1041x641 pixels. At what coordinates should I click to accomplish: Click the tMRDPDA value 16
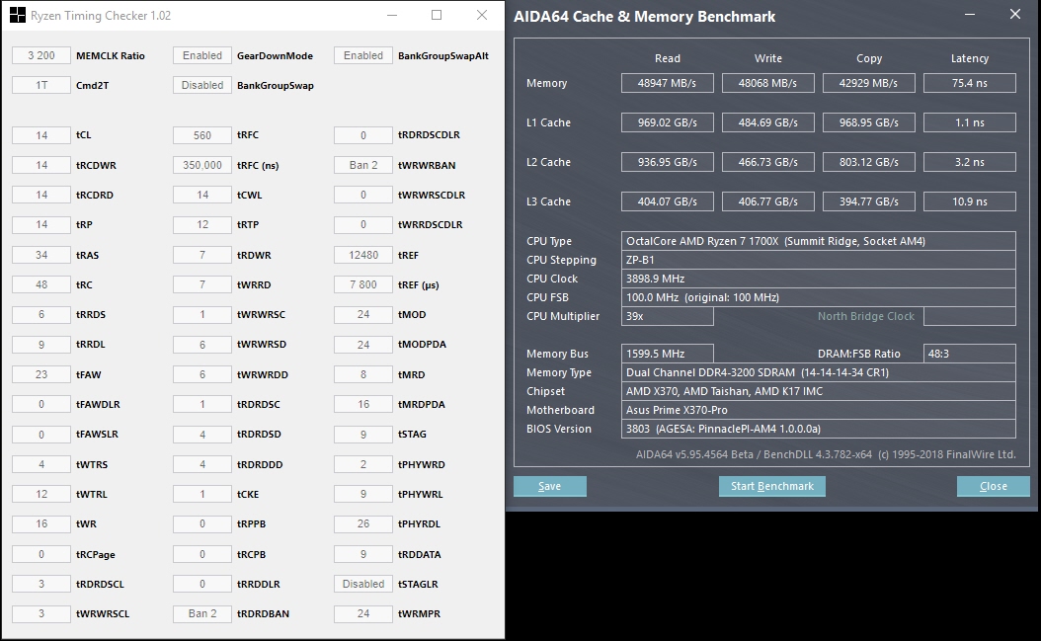tap(363, 405)
